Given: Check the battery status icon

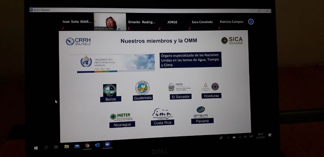Looking at the screenshot, I should coord(234,137).
